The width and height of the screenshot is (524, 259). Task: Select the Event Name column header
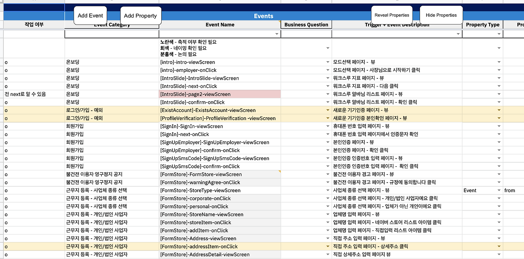click(220, 25)
